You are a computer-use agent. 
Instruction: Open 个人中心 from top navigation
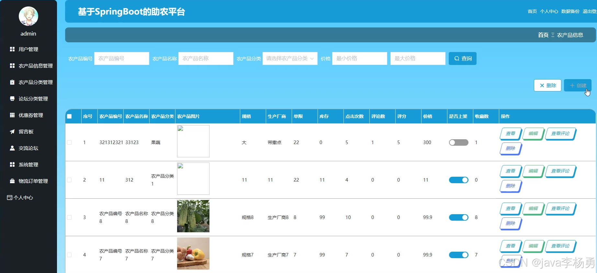(x=549, y=11)
